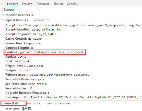Click the Content-Length header row
The width and height of the screenshot is (142, 111).
(19, 48)
